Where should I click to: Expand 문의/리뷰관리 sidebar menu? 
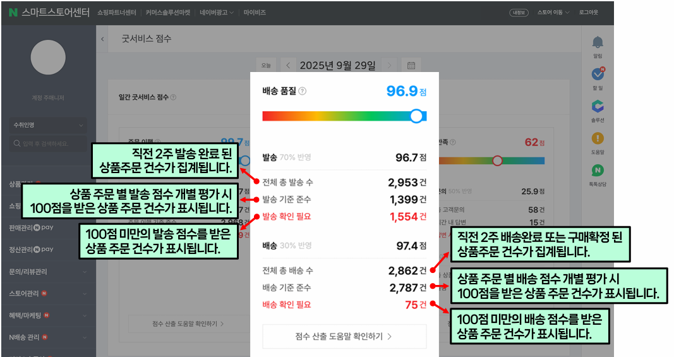[x=48, y=271]
